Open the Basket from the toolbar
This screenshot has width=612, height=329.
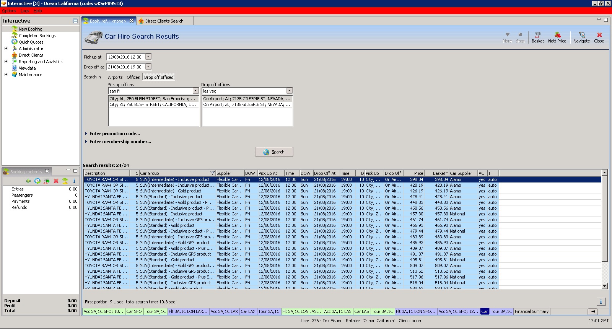point(537,37)
